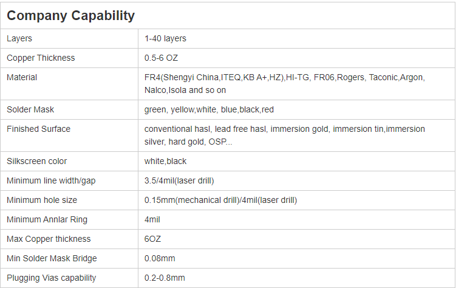Click the Material row label
Viewport: 456px width, 288px height.
[x=22, y=77]
